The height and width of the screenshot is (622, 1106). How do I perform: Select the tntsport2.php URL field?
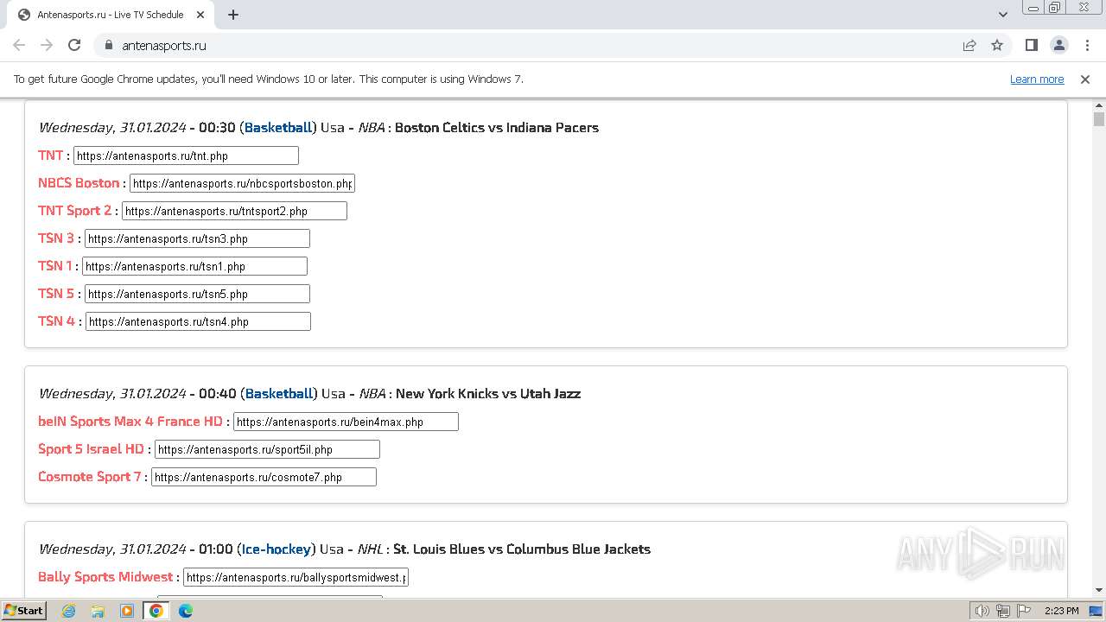234,211
